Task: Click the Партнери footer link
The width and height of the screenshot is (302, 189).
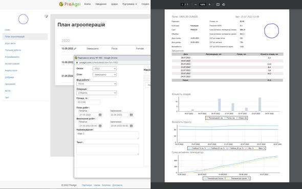Action: point(87,185)
